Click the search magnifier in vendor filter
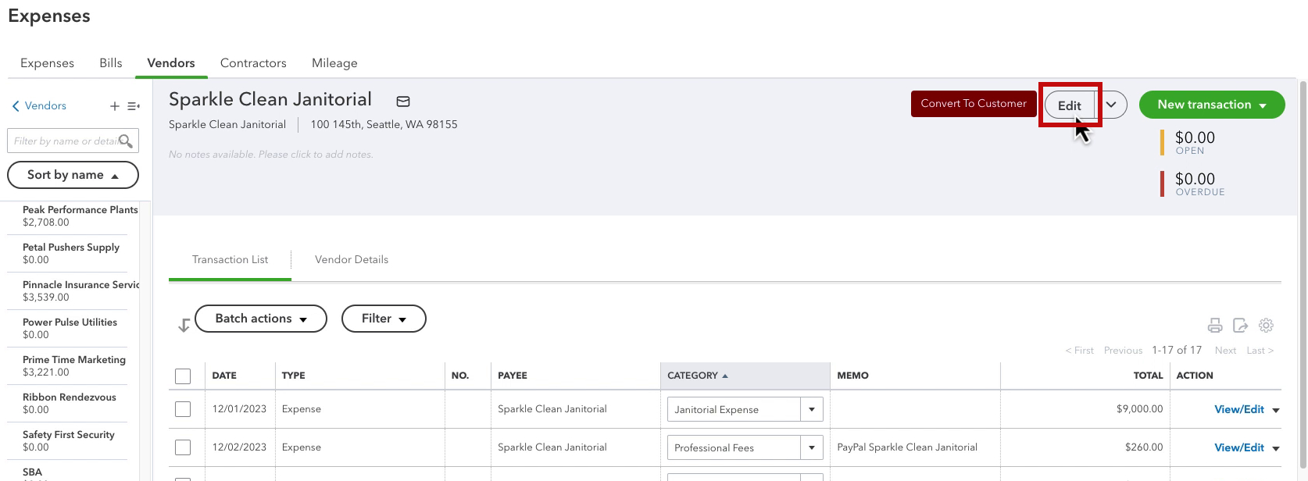Viewport: 1308px width, 481px height. [x=125, y=141]
